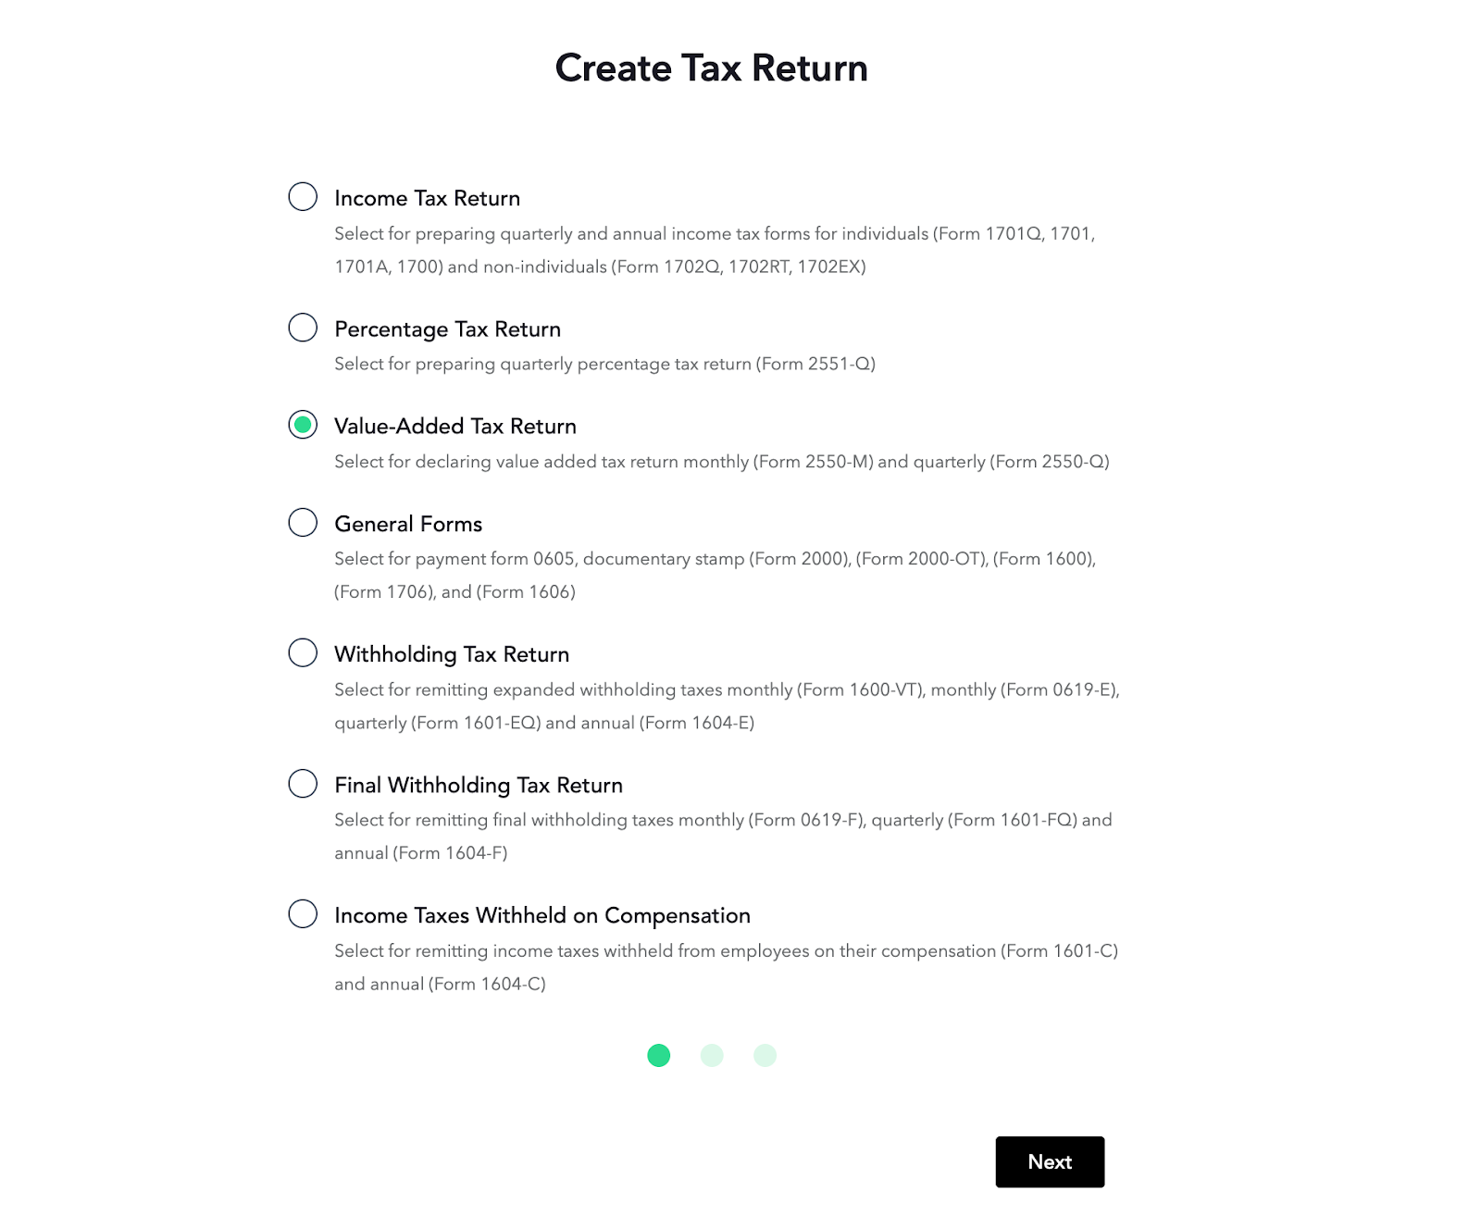Click the selected Value-Added Tax Return radio
Image resolution: width=1481 pixels, height=1228 pixels.
pyautogui.click(x=303, y=425)
